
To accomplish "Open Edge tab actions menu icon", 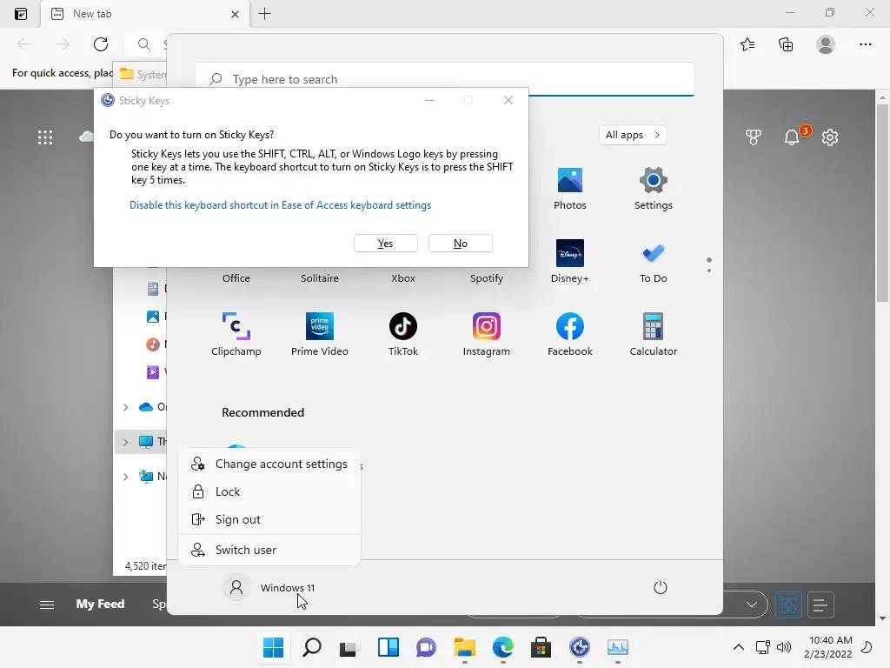I will (x=21, y=14).
